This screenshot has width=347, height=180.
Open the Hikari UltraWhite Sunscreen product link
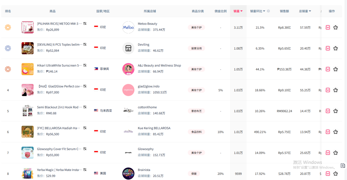[59, 65]
